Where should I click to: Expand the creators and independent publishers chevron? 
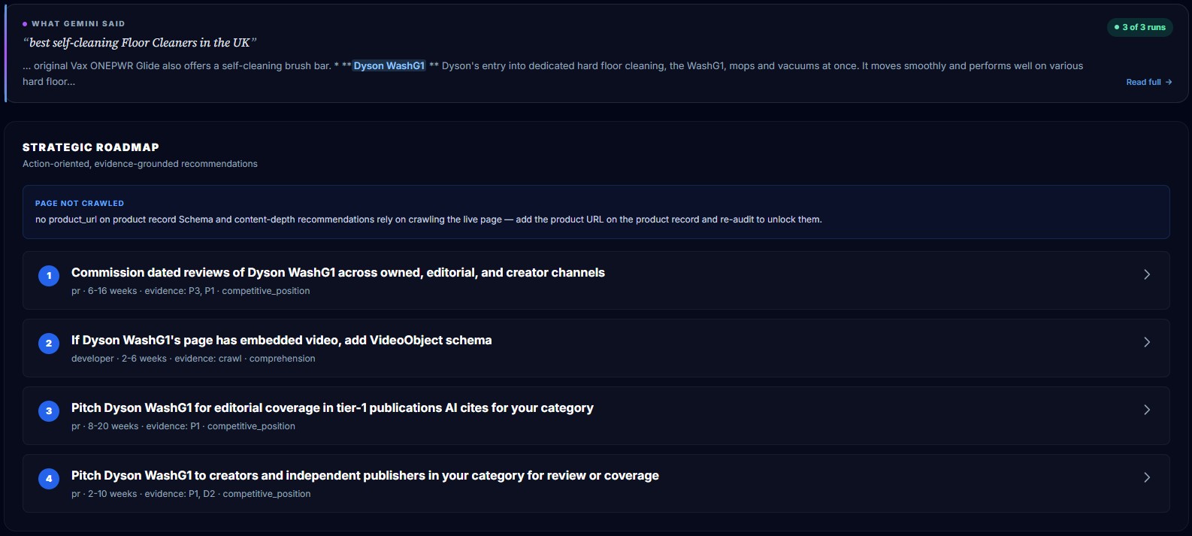[1147, 477]
